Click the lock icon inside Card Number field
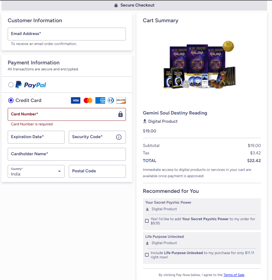 [120, 114]
